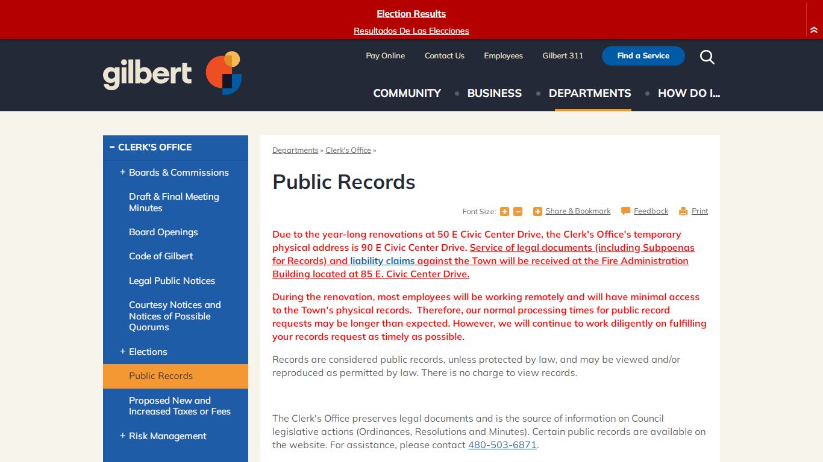Click the Print printer icon
The image size is (823, 462).
683,211
